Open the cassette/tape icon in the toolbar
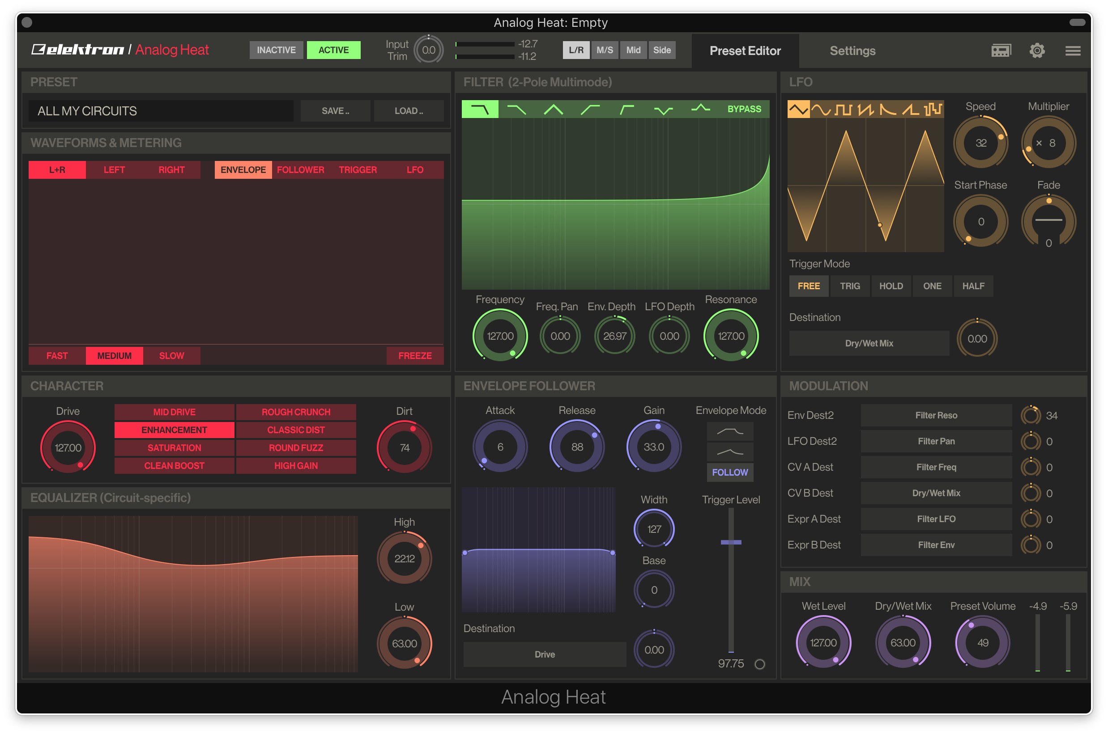The height and width of the screenshot is (734, 1108). pos(1001,50)
